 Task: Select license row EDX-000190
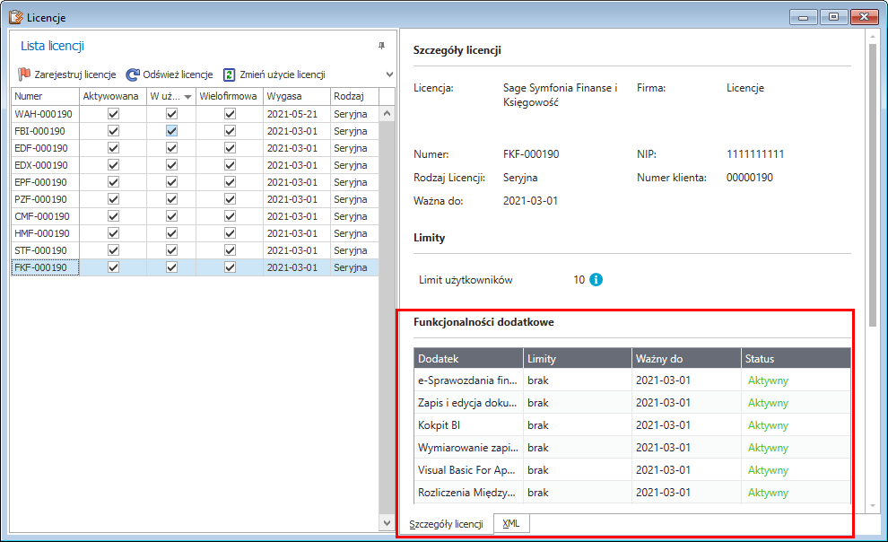195,165
